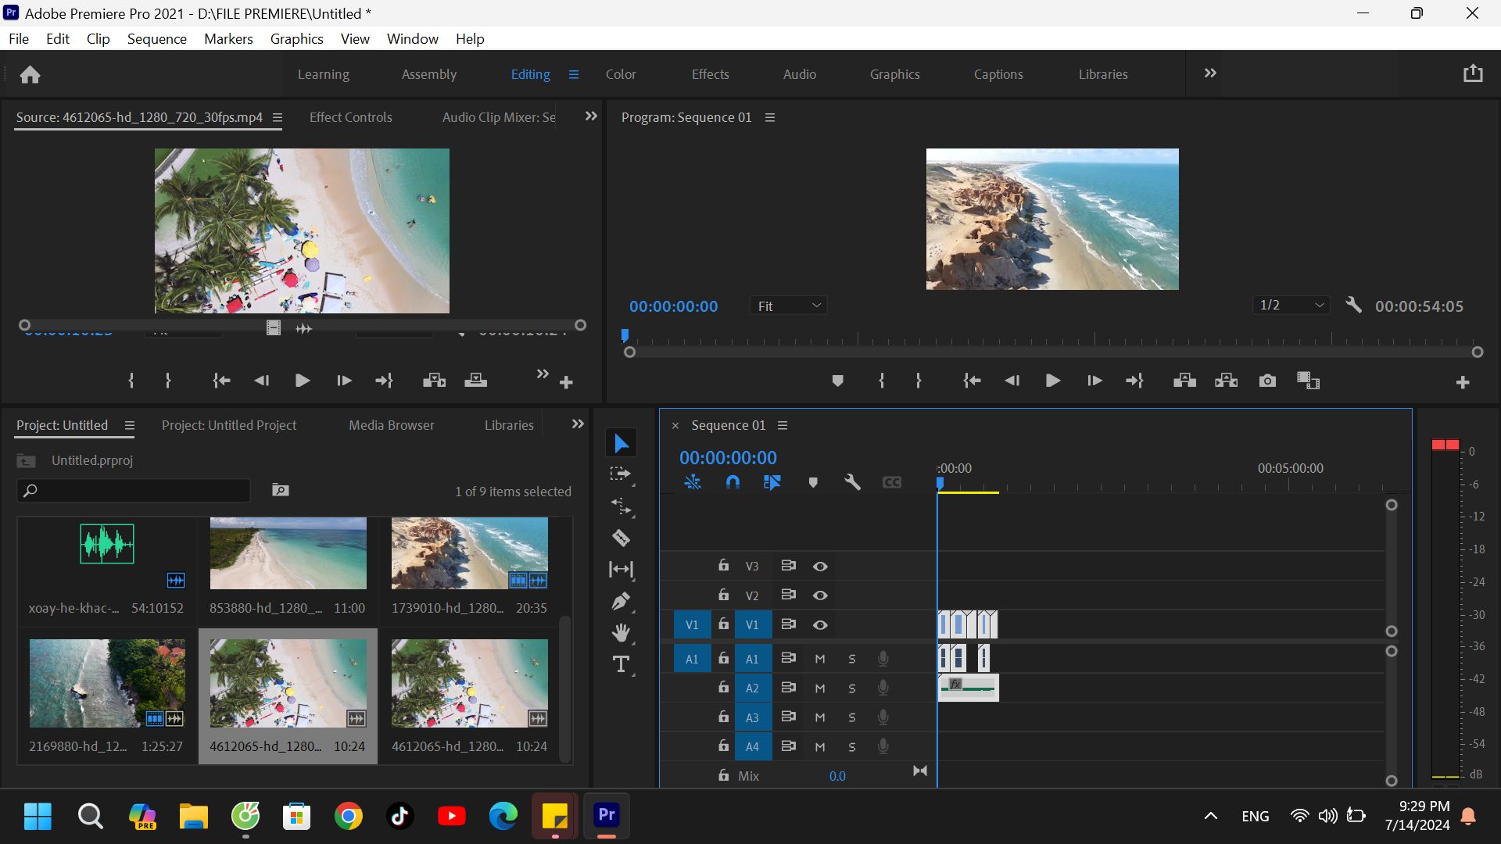Click Export Frame camera icon
The height and width of the screenshot is (844, 1501).
pos(1267,381)
